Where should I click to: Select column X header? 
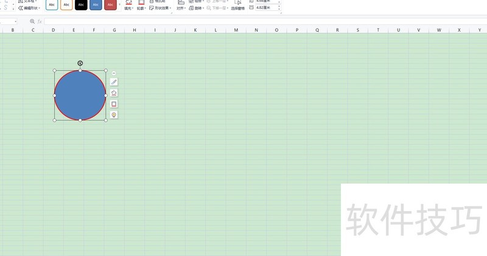(459, 30)
